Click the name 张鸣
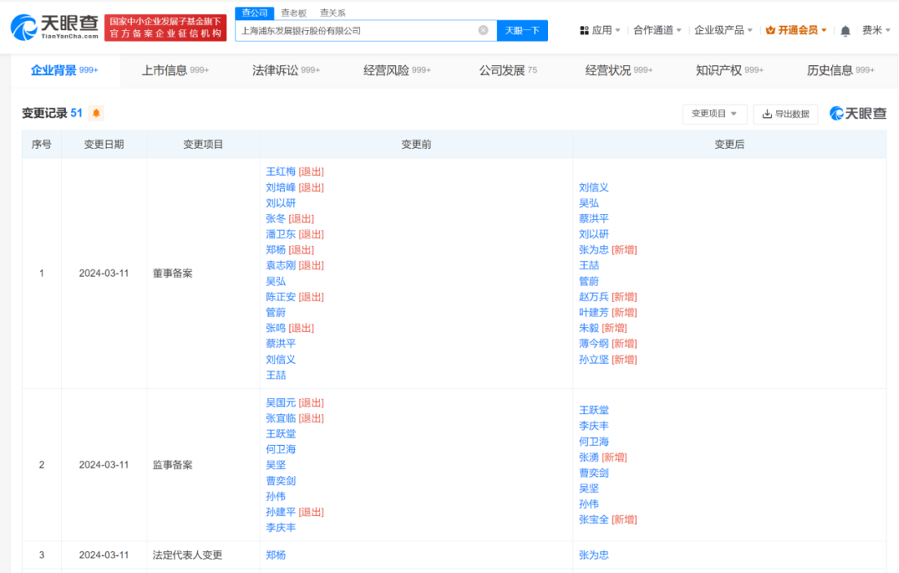This screenshot has width=899, height=573. (276, 328)
